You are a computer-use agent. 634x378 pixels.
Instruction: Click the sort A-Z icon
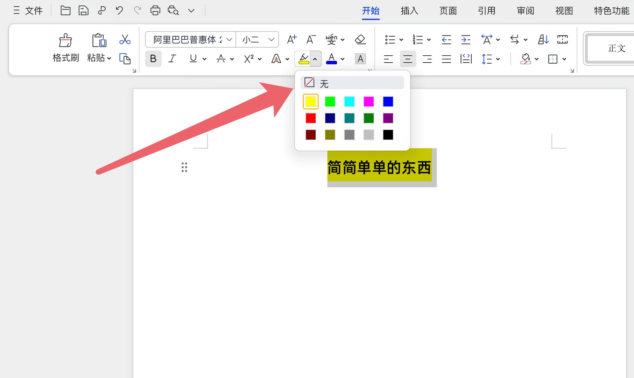pos(543,40)
